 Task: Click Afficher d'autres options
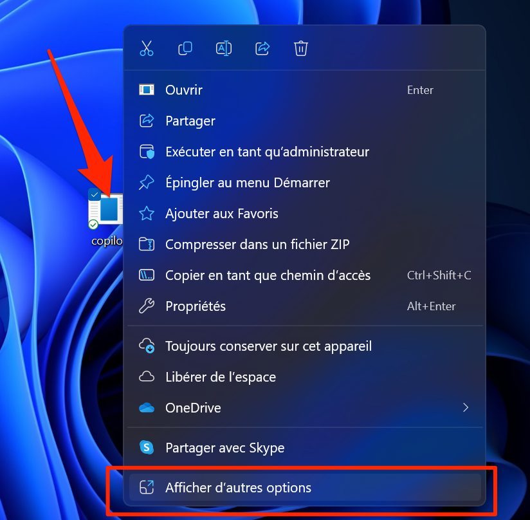pos(304,488)
